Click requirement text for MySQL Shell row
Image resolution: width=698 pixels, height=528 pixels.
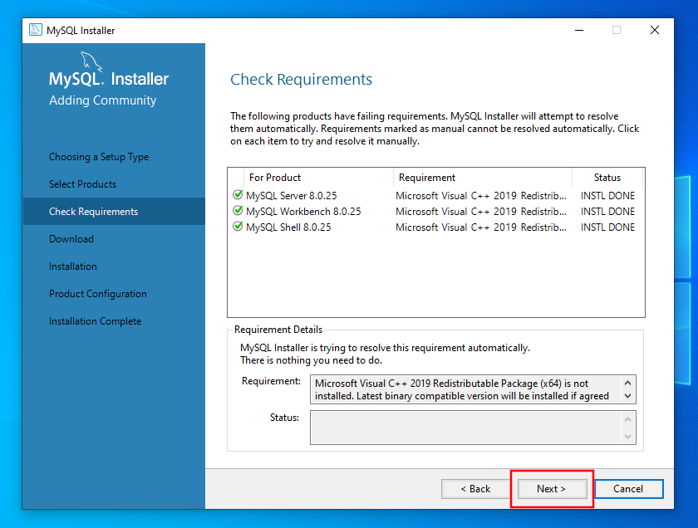pyautogui.click(x=481, y=227)
